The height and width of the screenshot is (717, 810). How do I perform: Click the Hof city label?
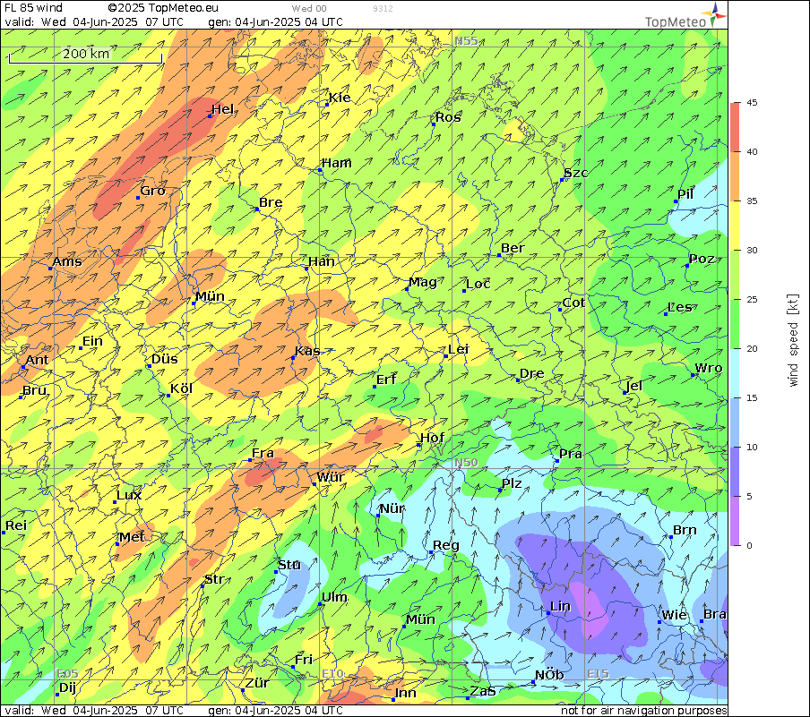(x=433, y=438)
